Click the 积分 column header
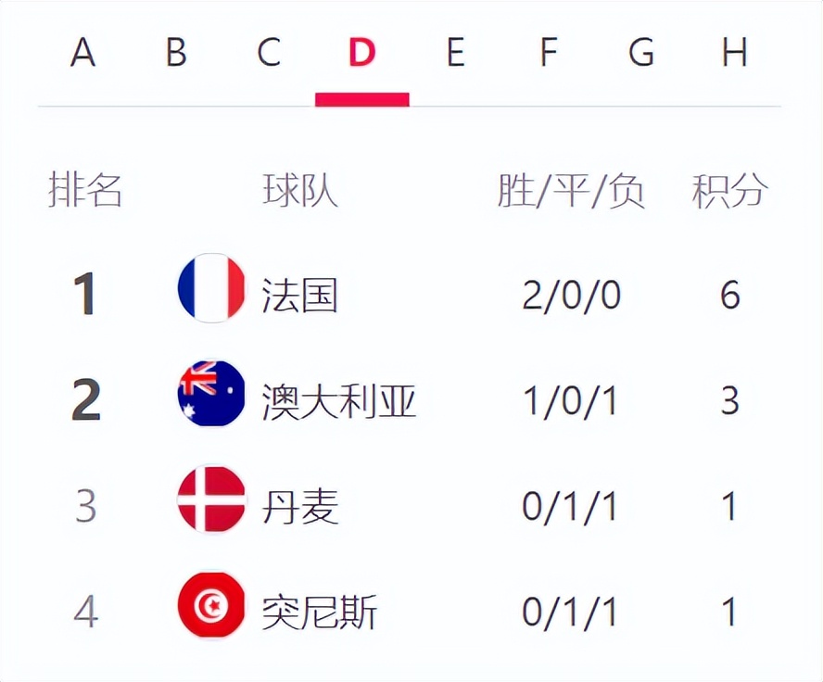Screen dimensions: 823x682 click(729, 191)
